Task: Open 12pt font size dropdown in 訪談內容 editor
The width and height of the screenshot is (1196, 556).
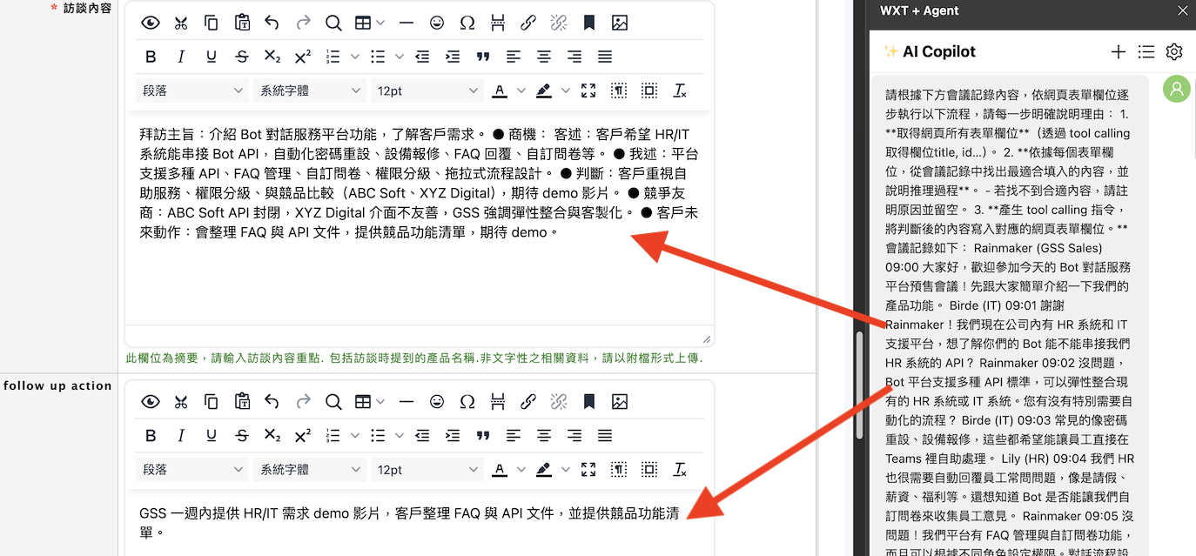Action: pyautogui.click(x=427, y=90)
